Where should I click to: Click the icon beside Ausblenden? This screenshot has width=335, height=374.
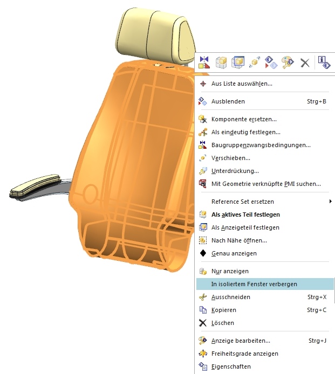[x=203, y=101]
